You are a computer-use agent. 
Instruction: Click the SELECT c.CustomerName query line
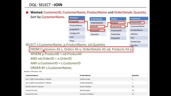(65, 45)
